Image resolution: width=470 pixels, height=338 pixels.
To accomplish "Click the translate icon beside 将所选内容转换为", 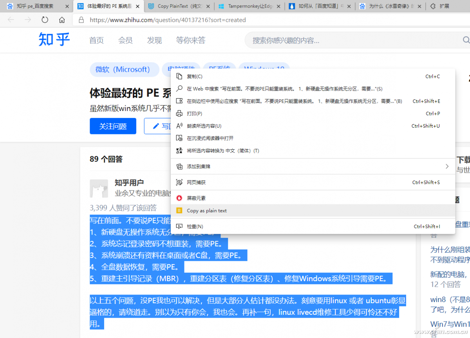I will tap(179, 151).
